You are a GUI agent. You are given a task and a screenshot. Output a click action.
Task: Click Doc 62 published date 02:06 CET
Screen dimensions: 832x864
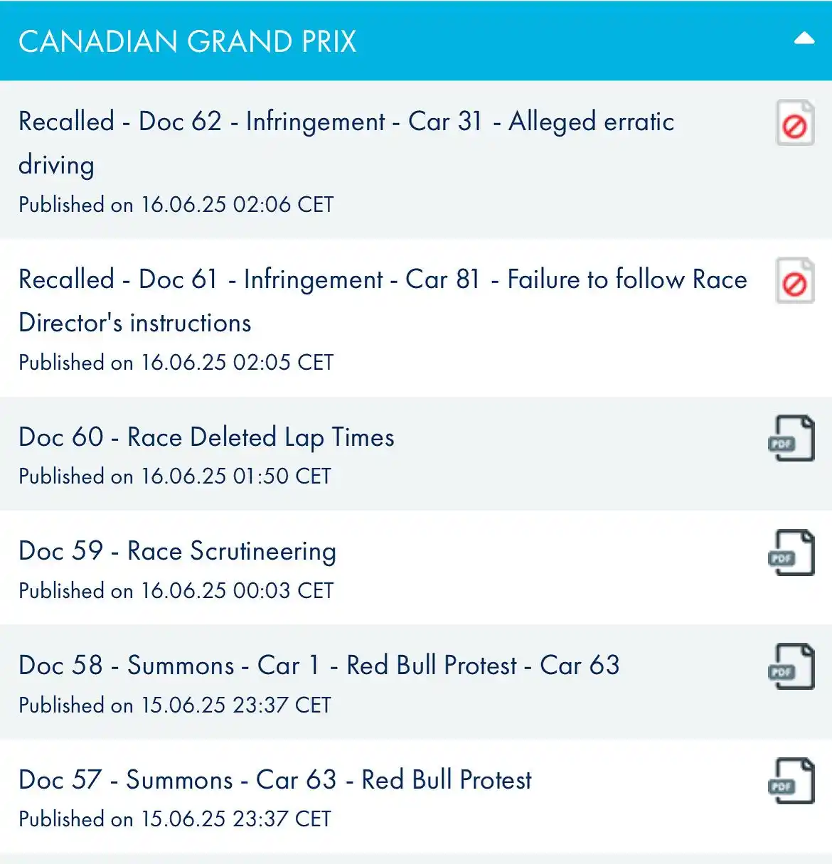(x=176, y=205)
